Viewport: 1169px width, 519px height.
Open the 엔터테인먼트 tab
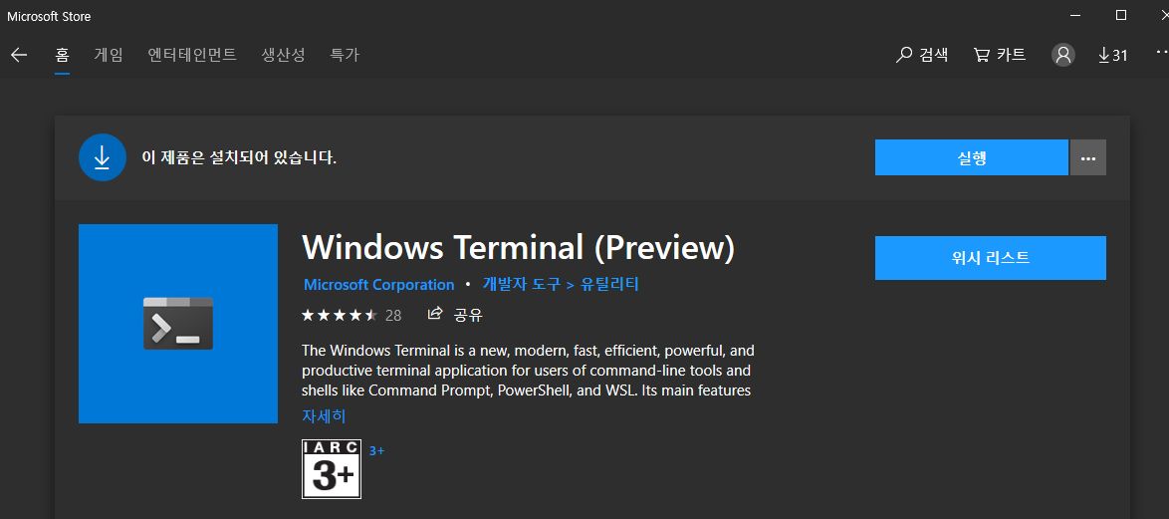point(192,55)
